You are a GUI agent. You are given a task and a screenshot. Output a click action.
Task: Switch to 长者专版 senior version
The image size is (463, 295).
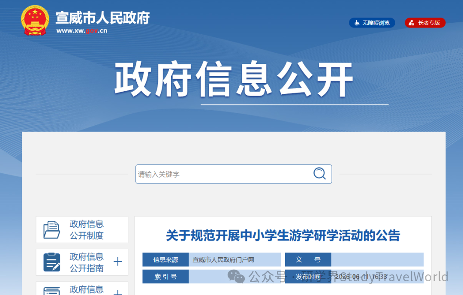click(x=425, y=23)
